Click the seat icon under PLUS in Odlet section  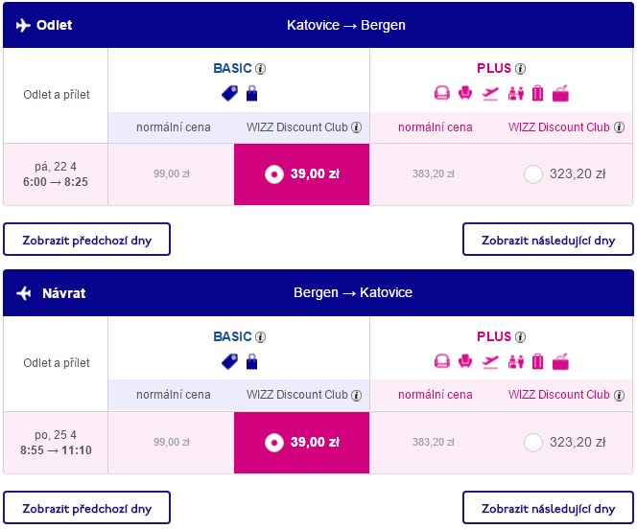click(465, 93)
